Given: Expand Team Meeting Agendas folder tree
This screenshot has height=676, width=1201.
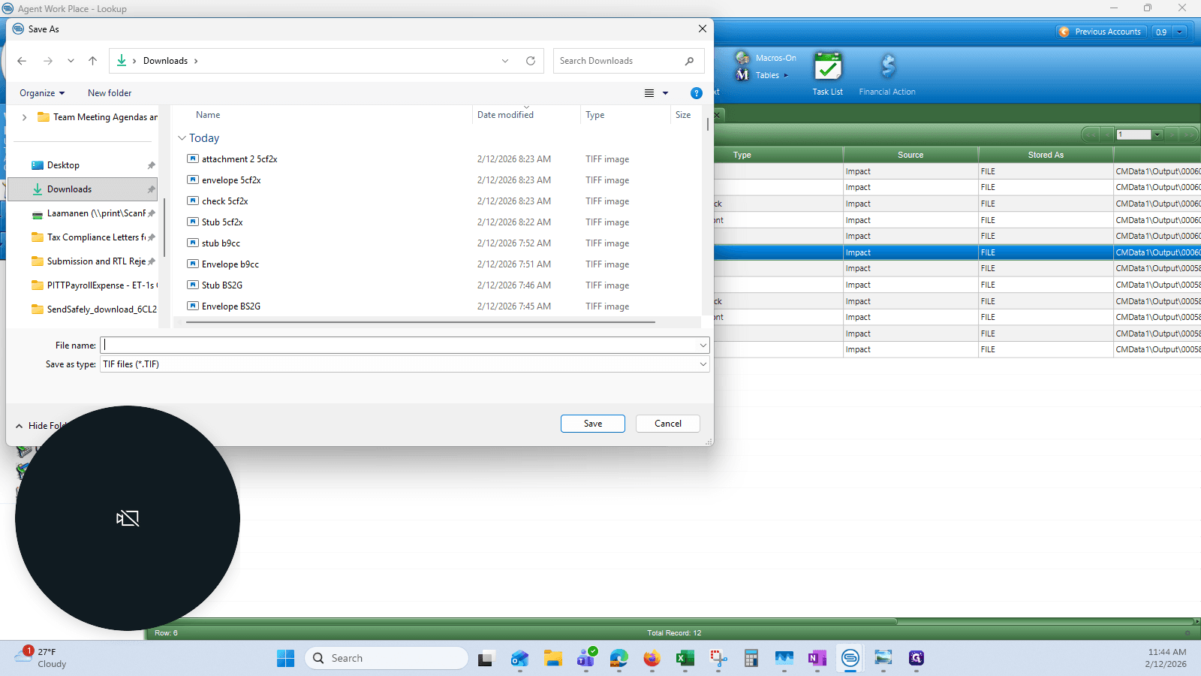Looking at the screenshot, I should click(x=25, y=117).
